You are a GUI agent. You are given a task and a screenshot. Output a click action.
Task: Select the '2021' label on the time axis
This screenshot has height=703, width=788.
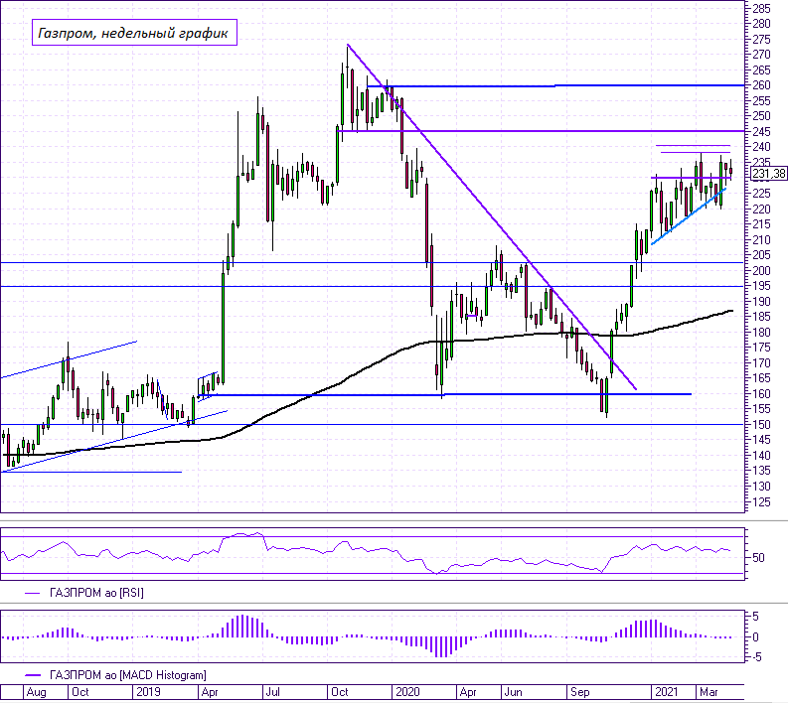click(667, 692)
